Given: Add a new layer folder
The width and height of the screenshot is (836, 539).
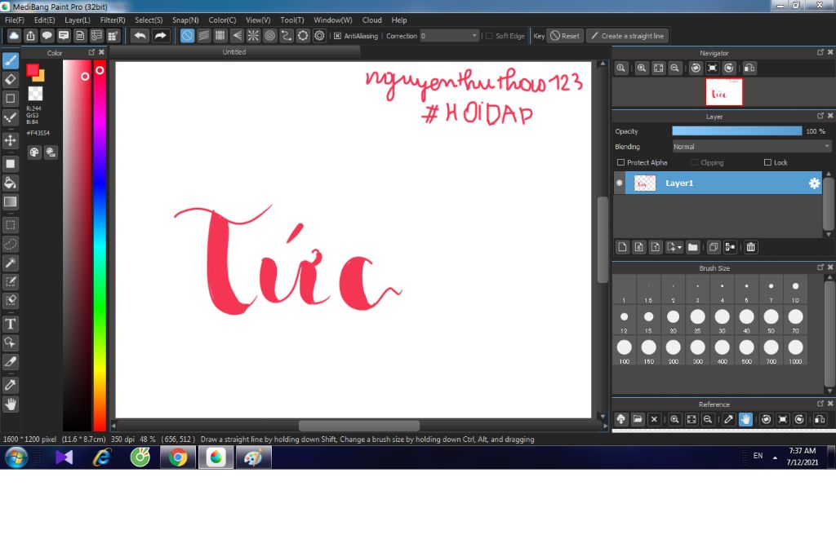Looking at the screenshot, I should click(x=692, y=247).
